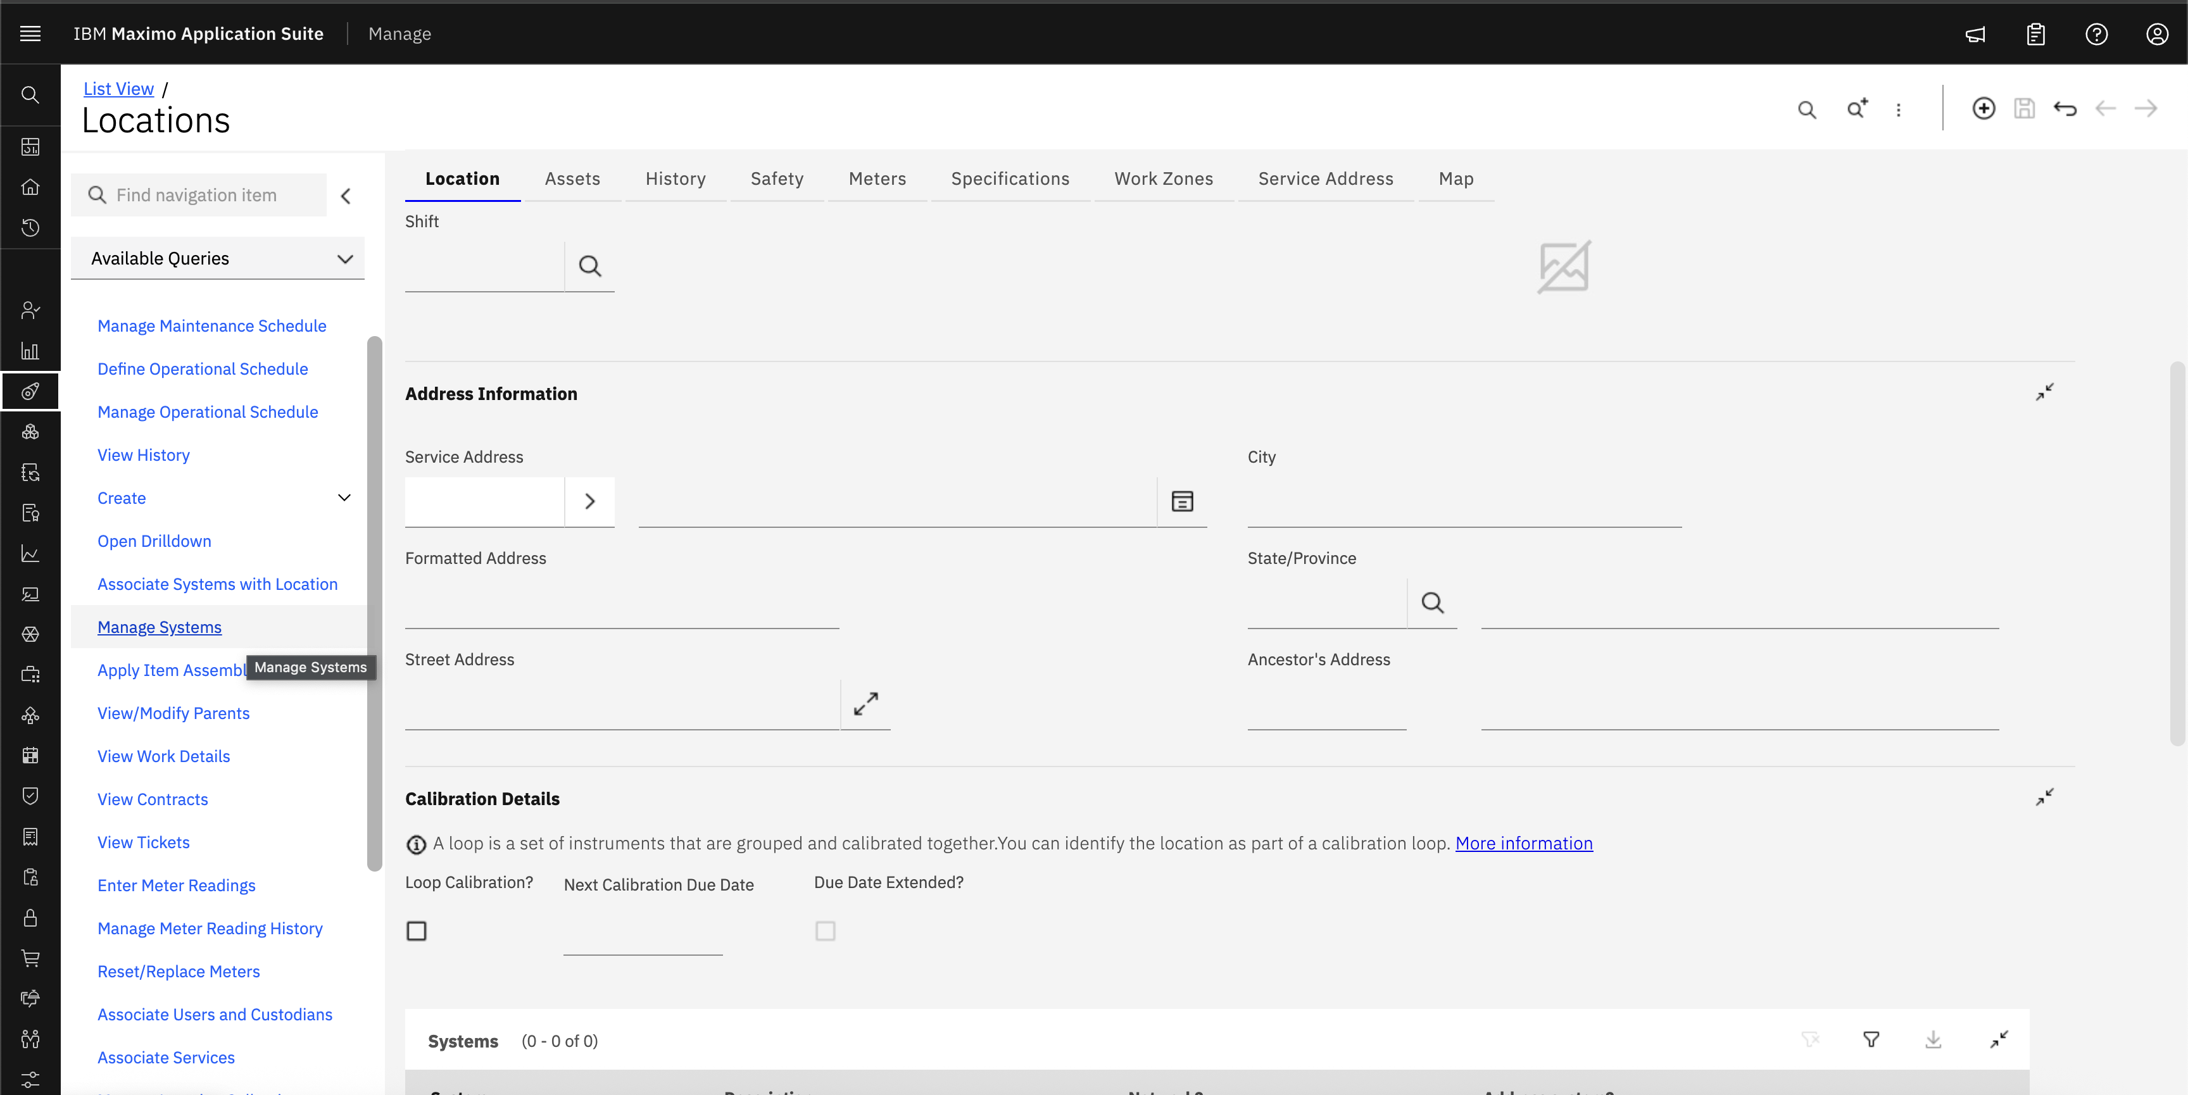Viewport: 2188px width, 1095px height.
Task: Click the Next Calibration Due Date field
Action: pos(642,930)
